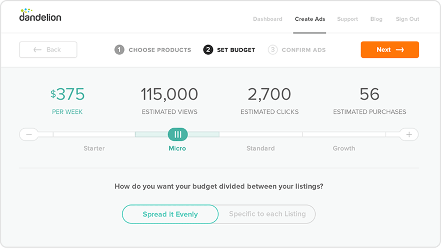The width and height of the screenshot is (441, 250).
Task: Select Spread it Evenly option
Action: coord(170,214)
